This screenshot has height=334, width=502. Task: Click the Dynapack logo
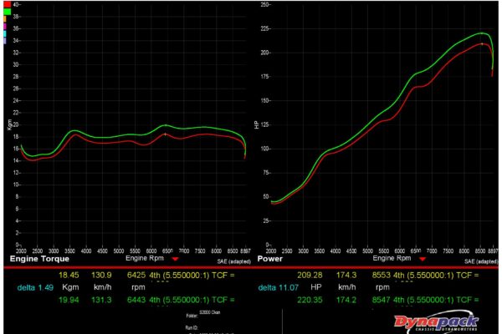(x=437, y=322)
